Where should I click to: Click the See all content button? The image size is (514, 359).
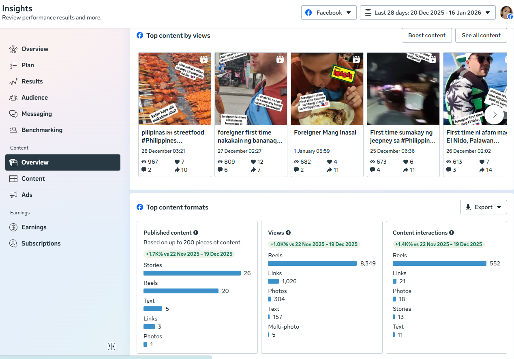(481, 35)
